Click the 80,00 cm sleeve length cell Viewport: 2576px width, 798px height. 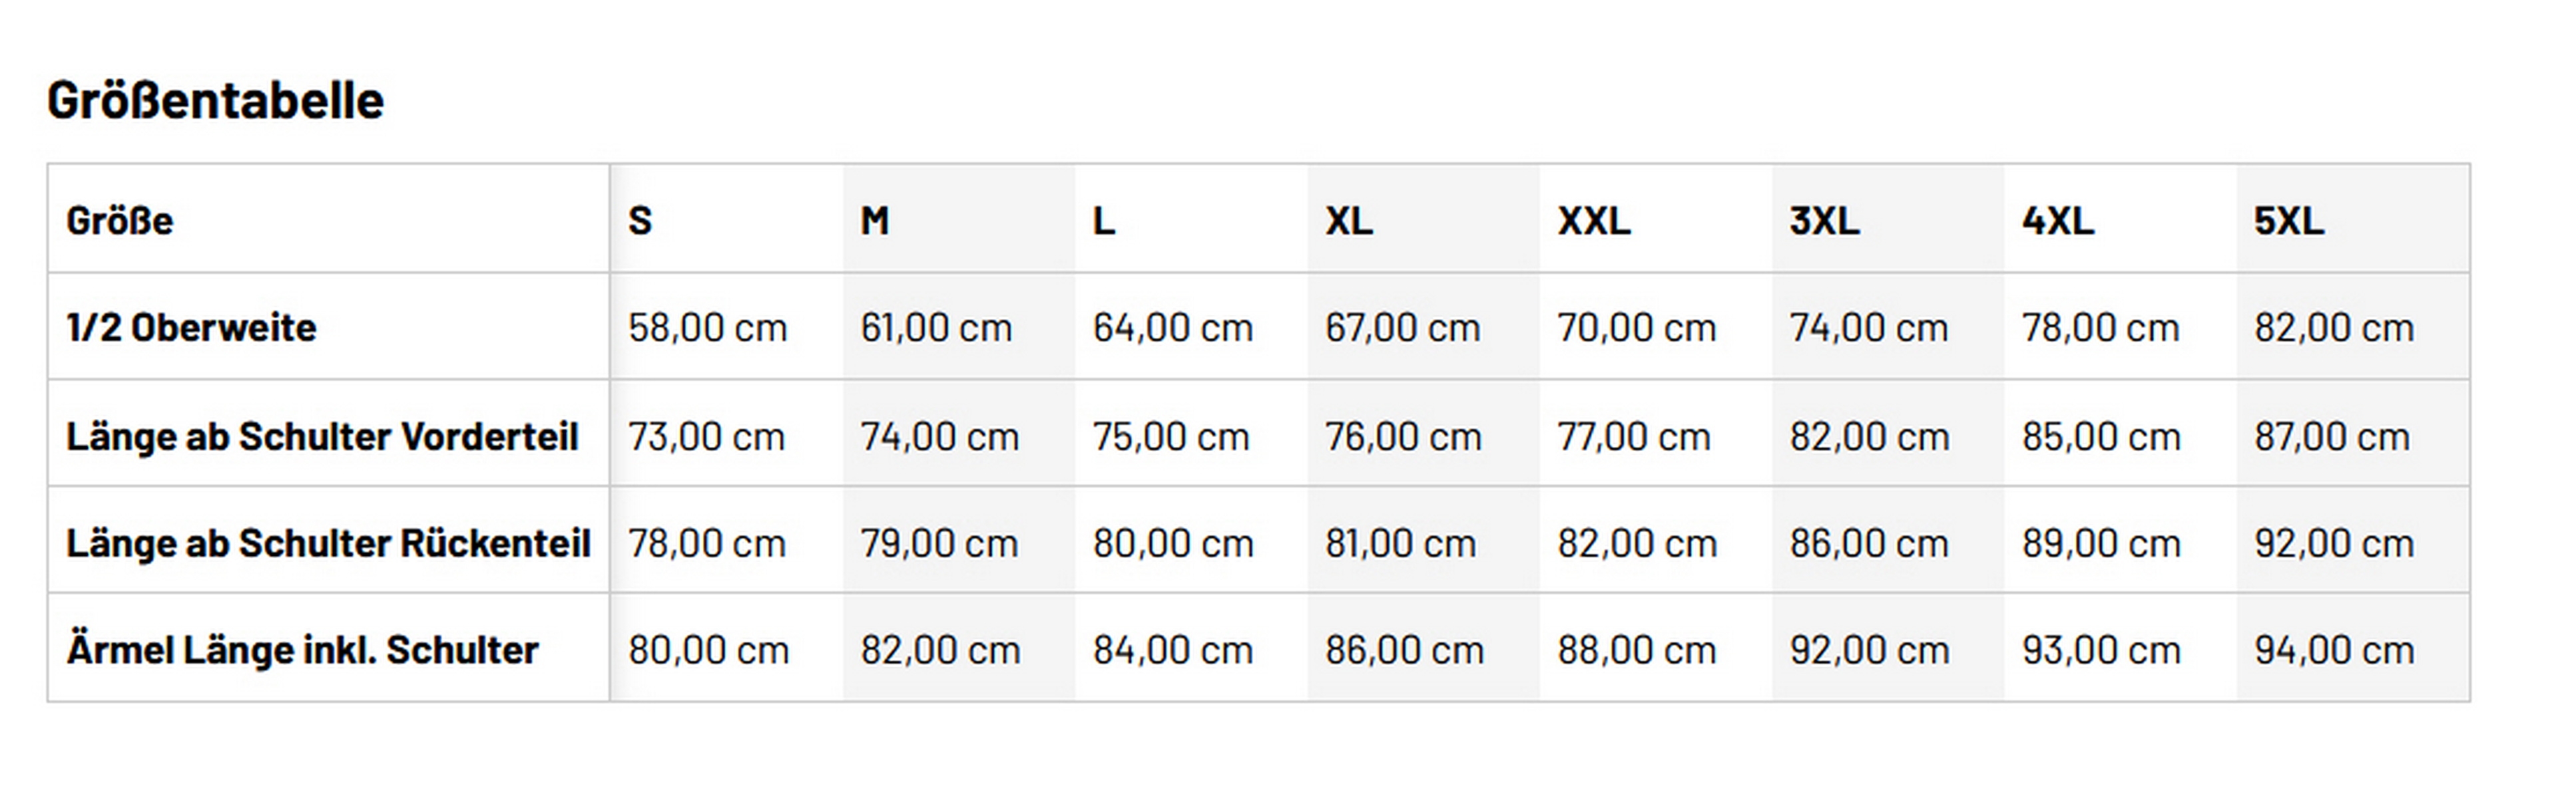[708, 650]
